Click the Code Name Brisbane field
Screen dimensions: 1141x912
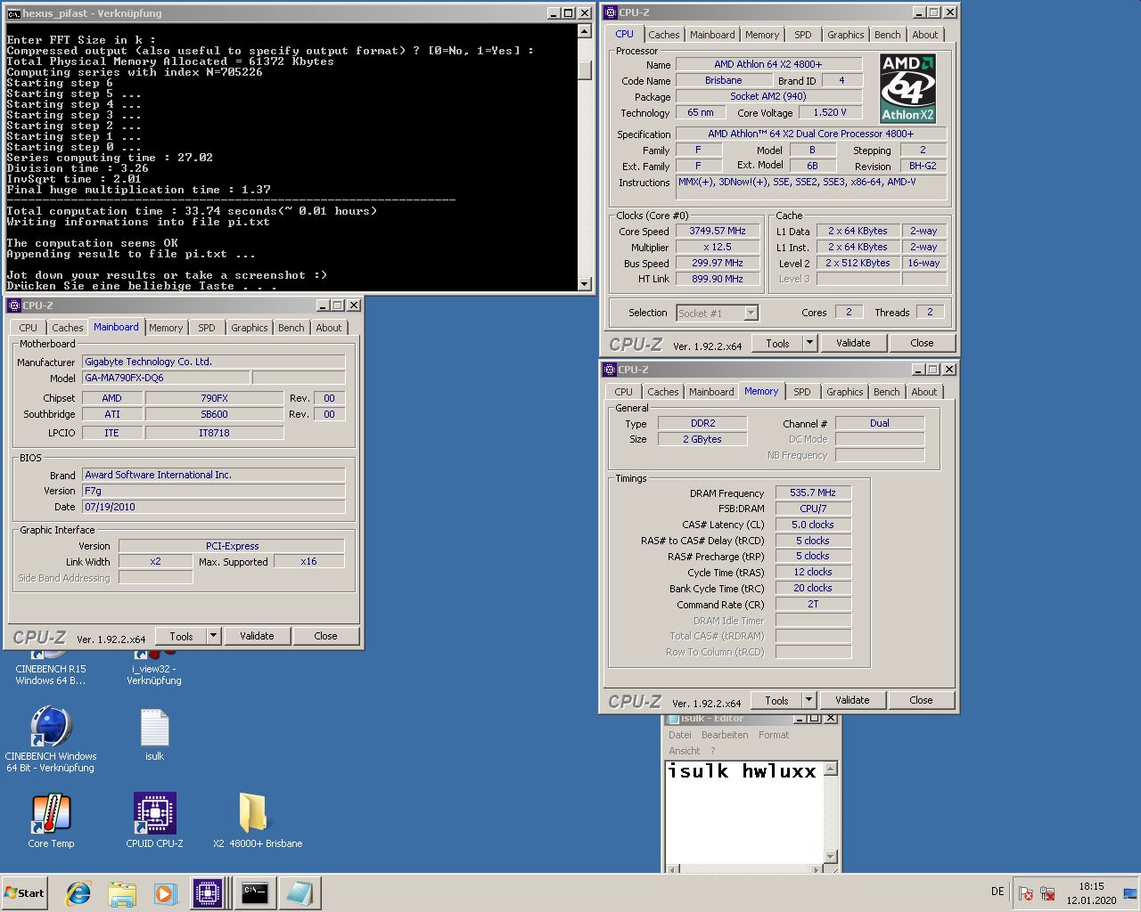tap(723, 80)
